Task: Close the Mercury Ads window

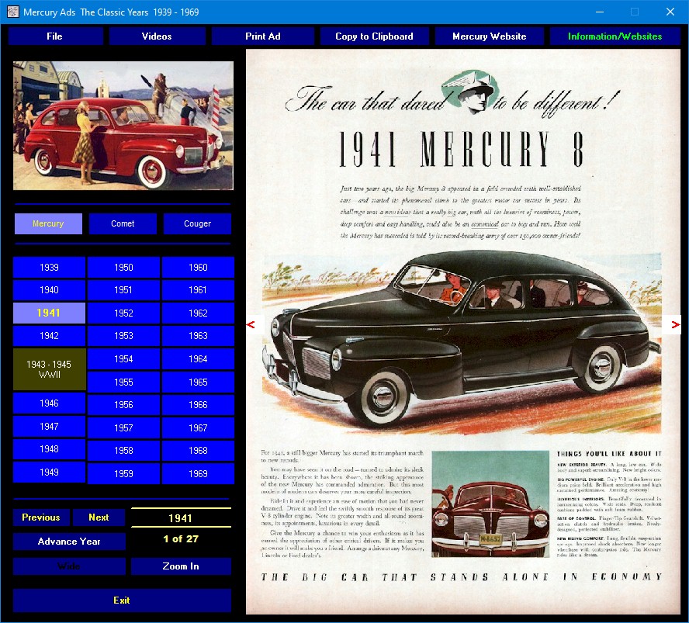Action: (x=670, y=12)
